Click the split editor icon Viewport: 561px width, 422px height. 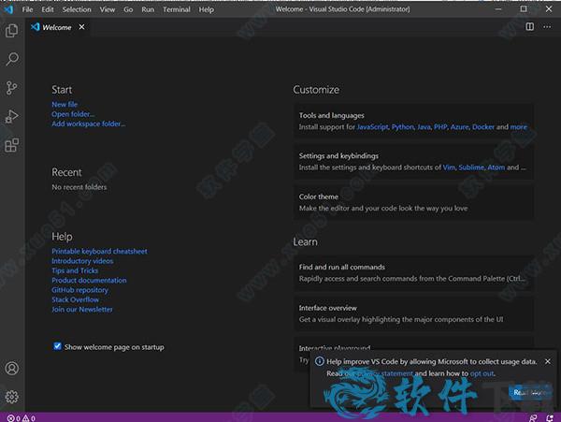(x=529, y=27)
